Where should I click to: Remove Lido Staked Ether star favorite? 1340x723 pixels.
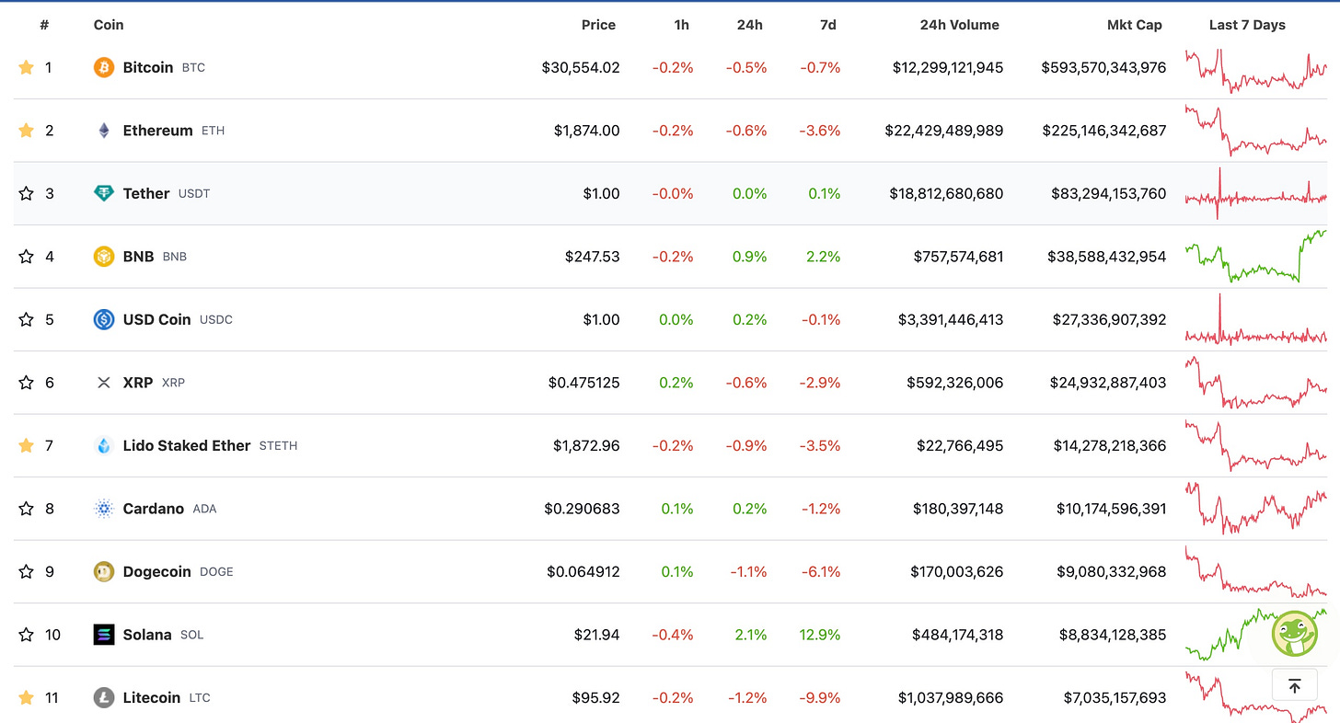coord(26,445)
